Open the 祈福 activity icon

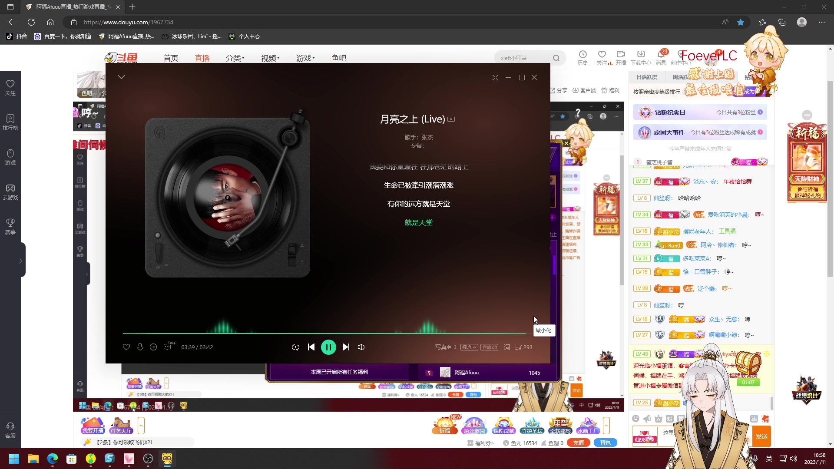445,426
